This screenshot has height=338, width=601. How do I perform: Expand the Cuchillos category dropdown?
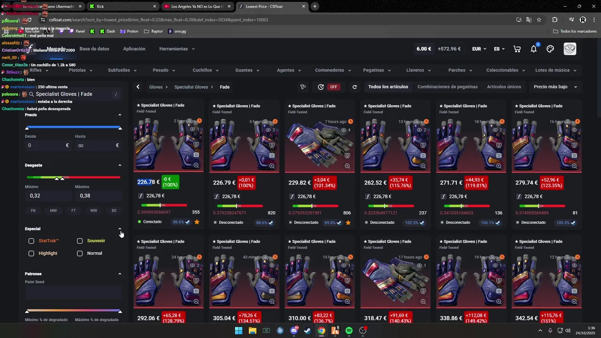coord(206,70)
